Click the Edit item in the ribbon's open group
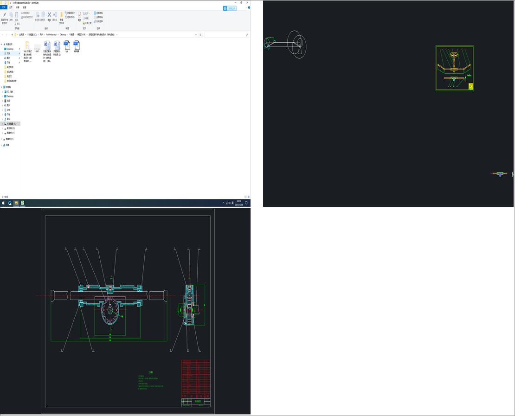The height and width of the screenshot is (416, 515). click(x=87, y=19)
